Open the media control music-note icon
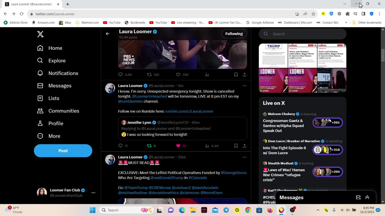The width and height of the screenshot is (385, 216). (355, 14)
